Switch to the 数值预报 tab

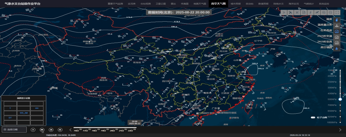click(x=263, y=4)
